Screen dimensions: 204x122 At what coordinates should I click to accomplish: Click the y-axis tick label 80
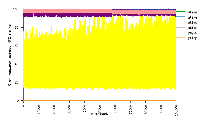16,27
